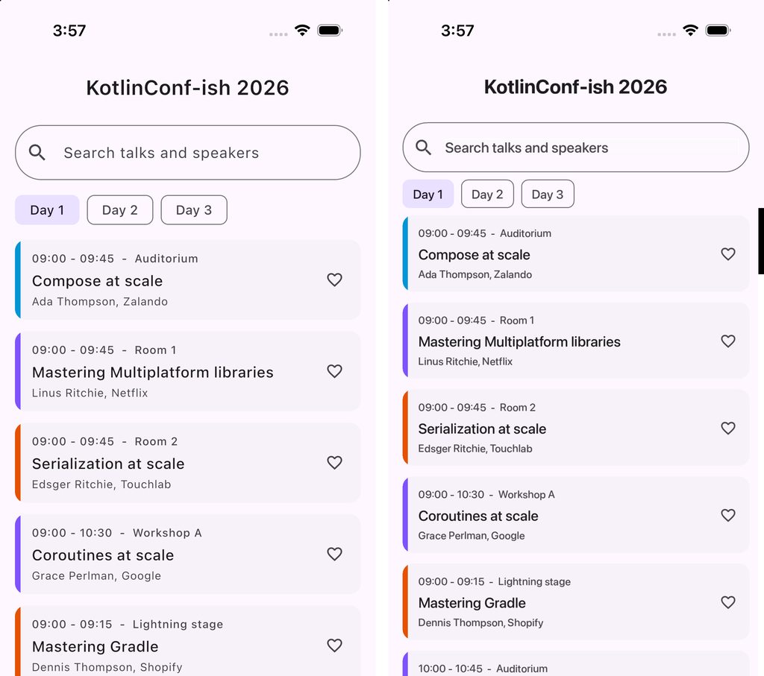Click 'Grace Perlman, Google' in left screen

pyautogui.click(x=96, y=576)
